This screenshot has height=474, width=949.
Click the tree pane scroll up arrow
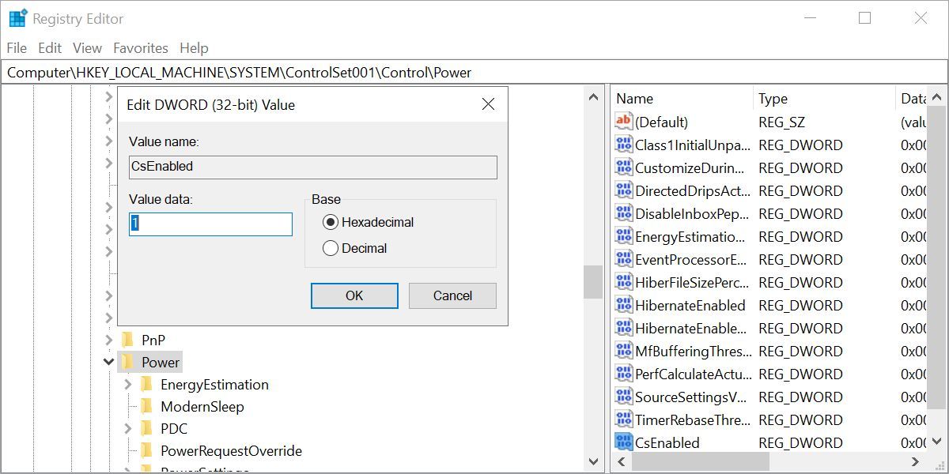(x=593, y=96)
